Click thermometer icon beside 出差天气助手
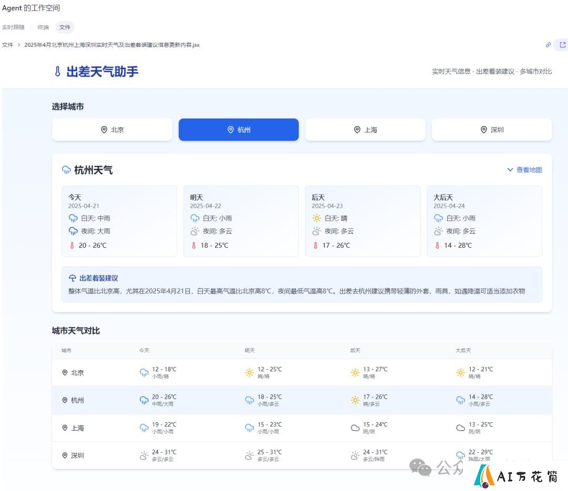The width and height of the screenshot is (568, 491). [x=58, y=71]
